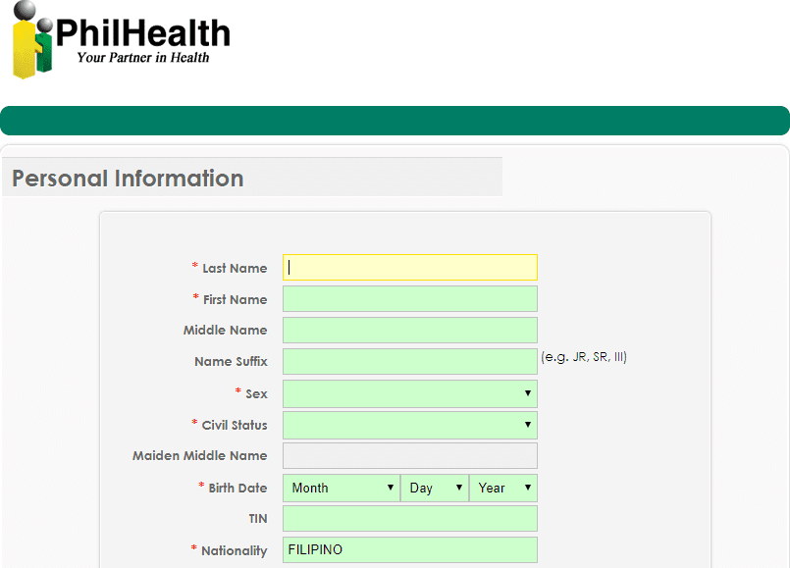This screenshot has height=568, width=790.
Task: Click the First Name input box
Action: point(409,298)
